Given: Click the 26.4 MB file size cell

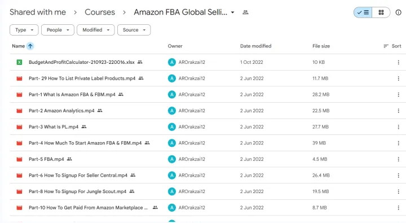Looking at the screenshot, I should coord(321,175).
